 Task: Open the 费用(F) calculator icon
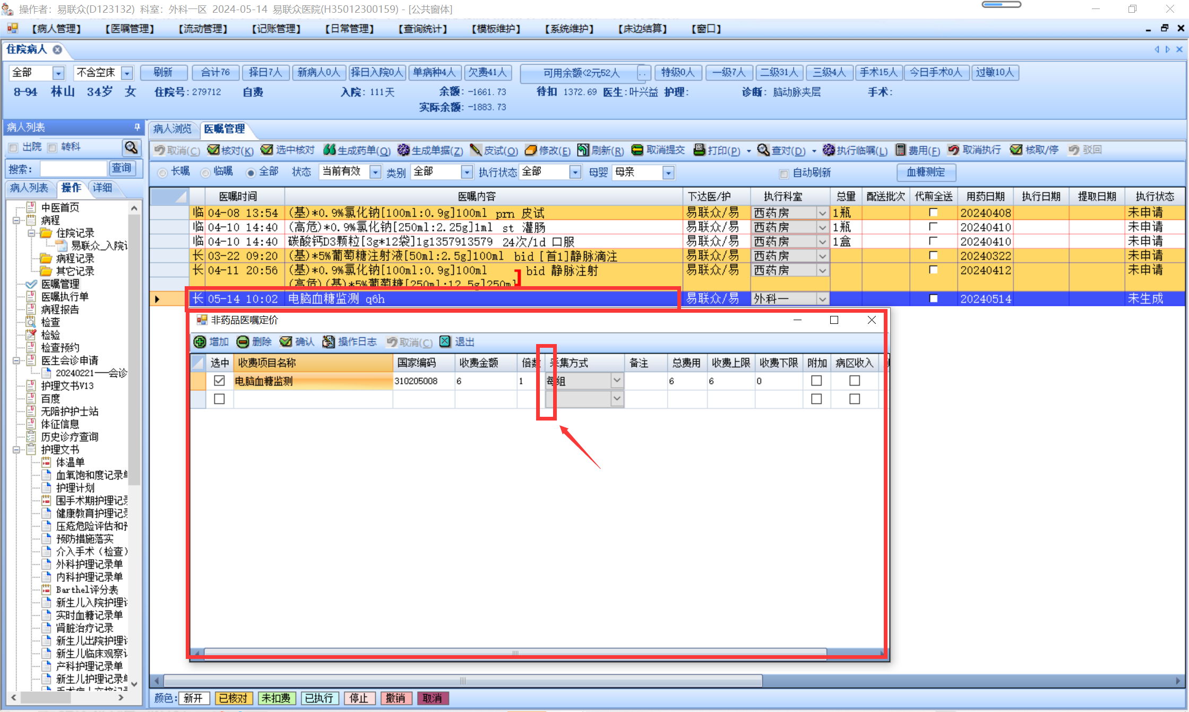pos(901,150)
